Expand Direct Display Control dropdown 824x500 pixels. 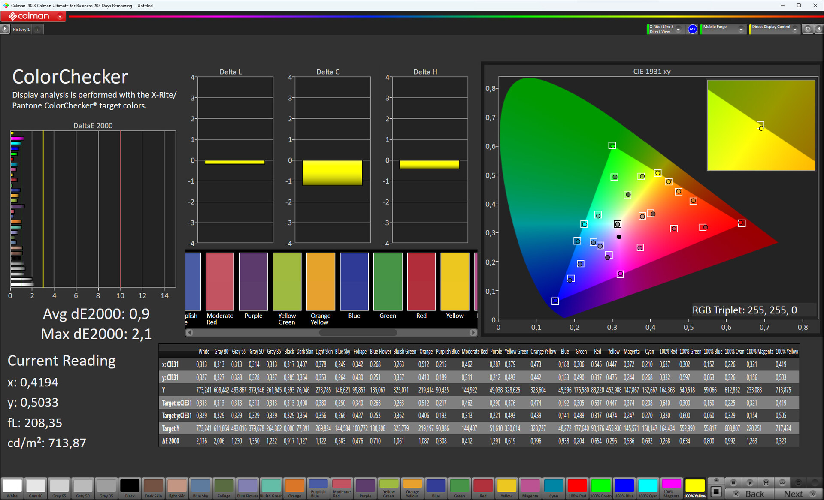coord(795,29)
